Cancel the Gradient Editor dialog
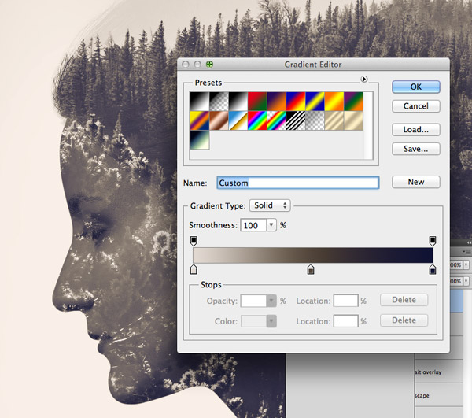 [415, 106]
